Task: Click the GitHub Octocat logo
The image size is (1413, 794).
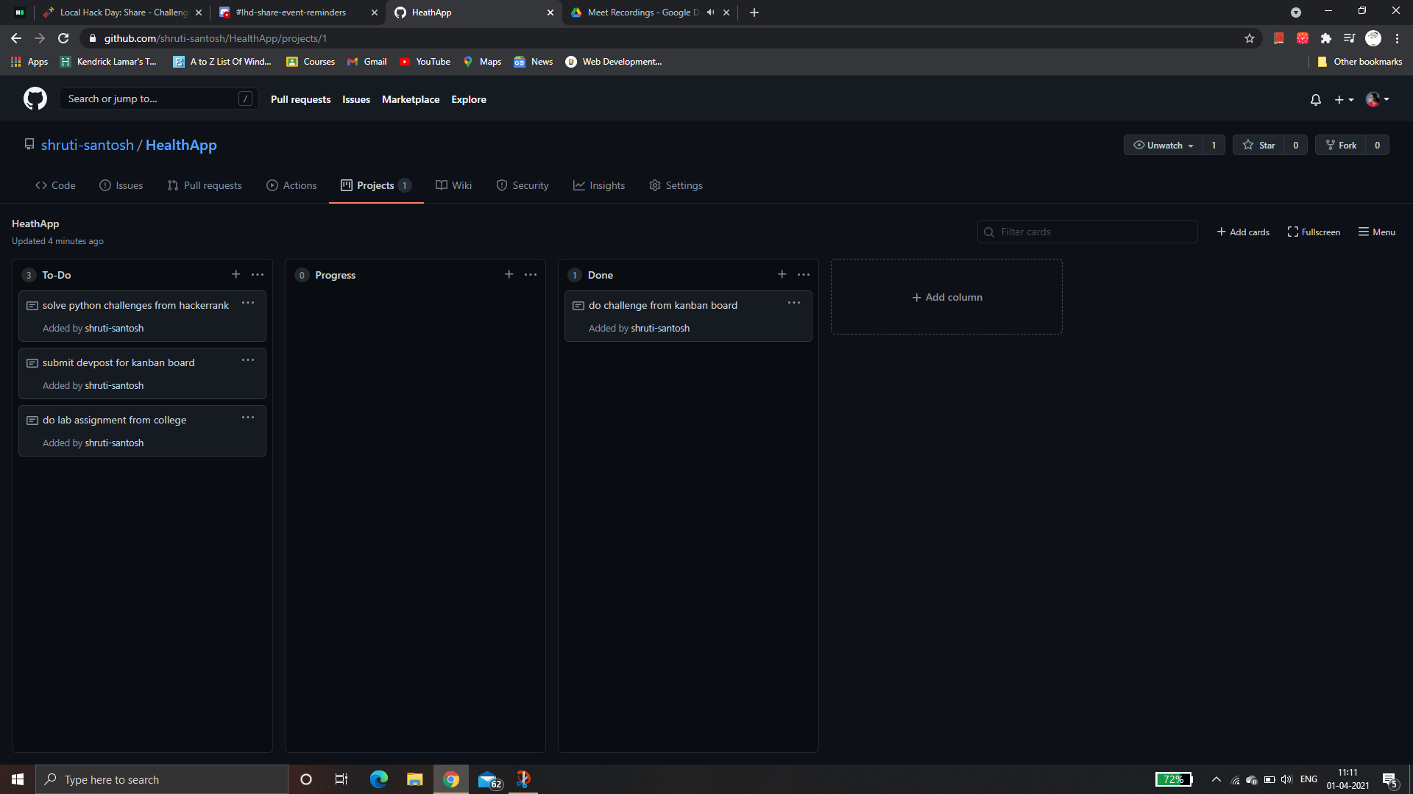Action: tap(35, 99)
